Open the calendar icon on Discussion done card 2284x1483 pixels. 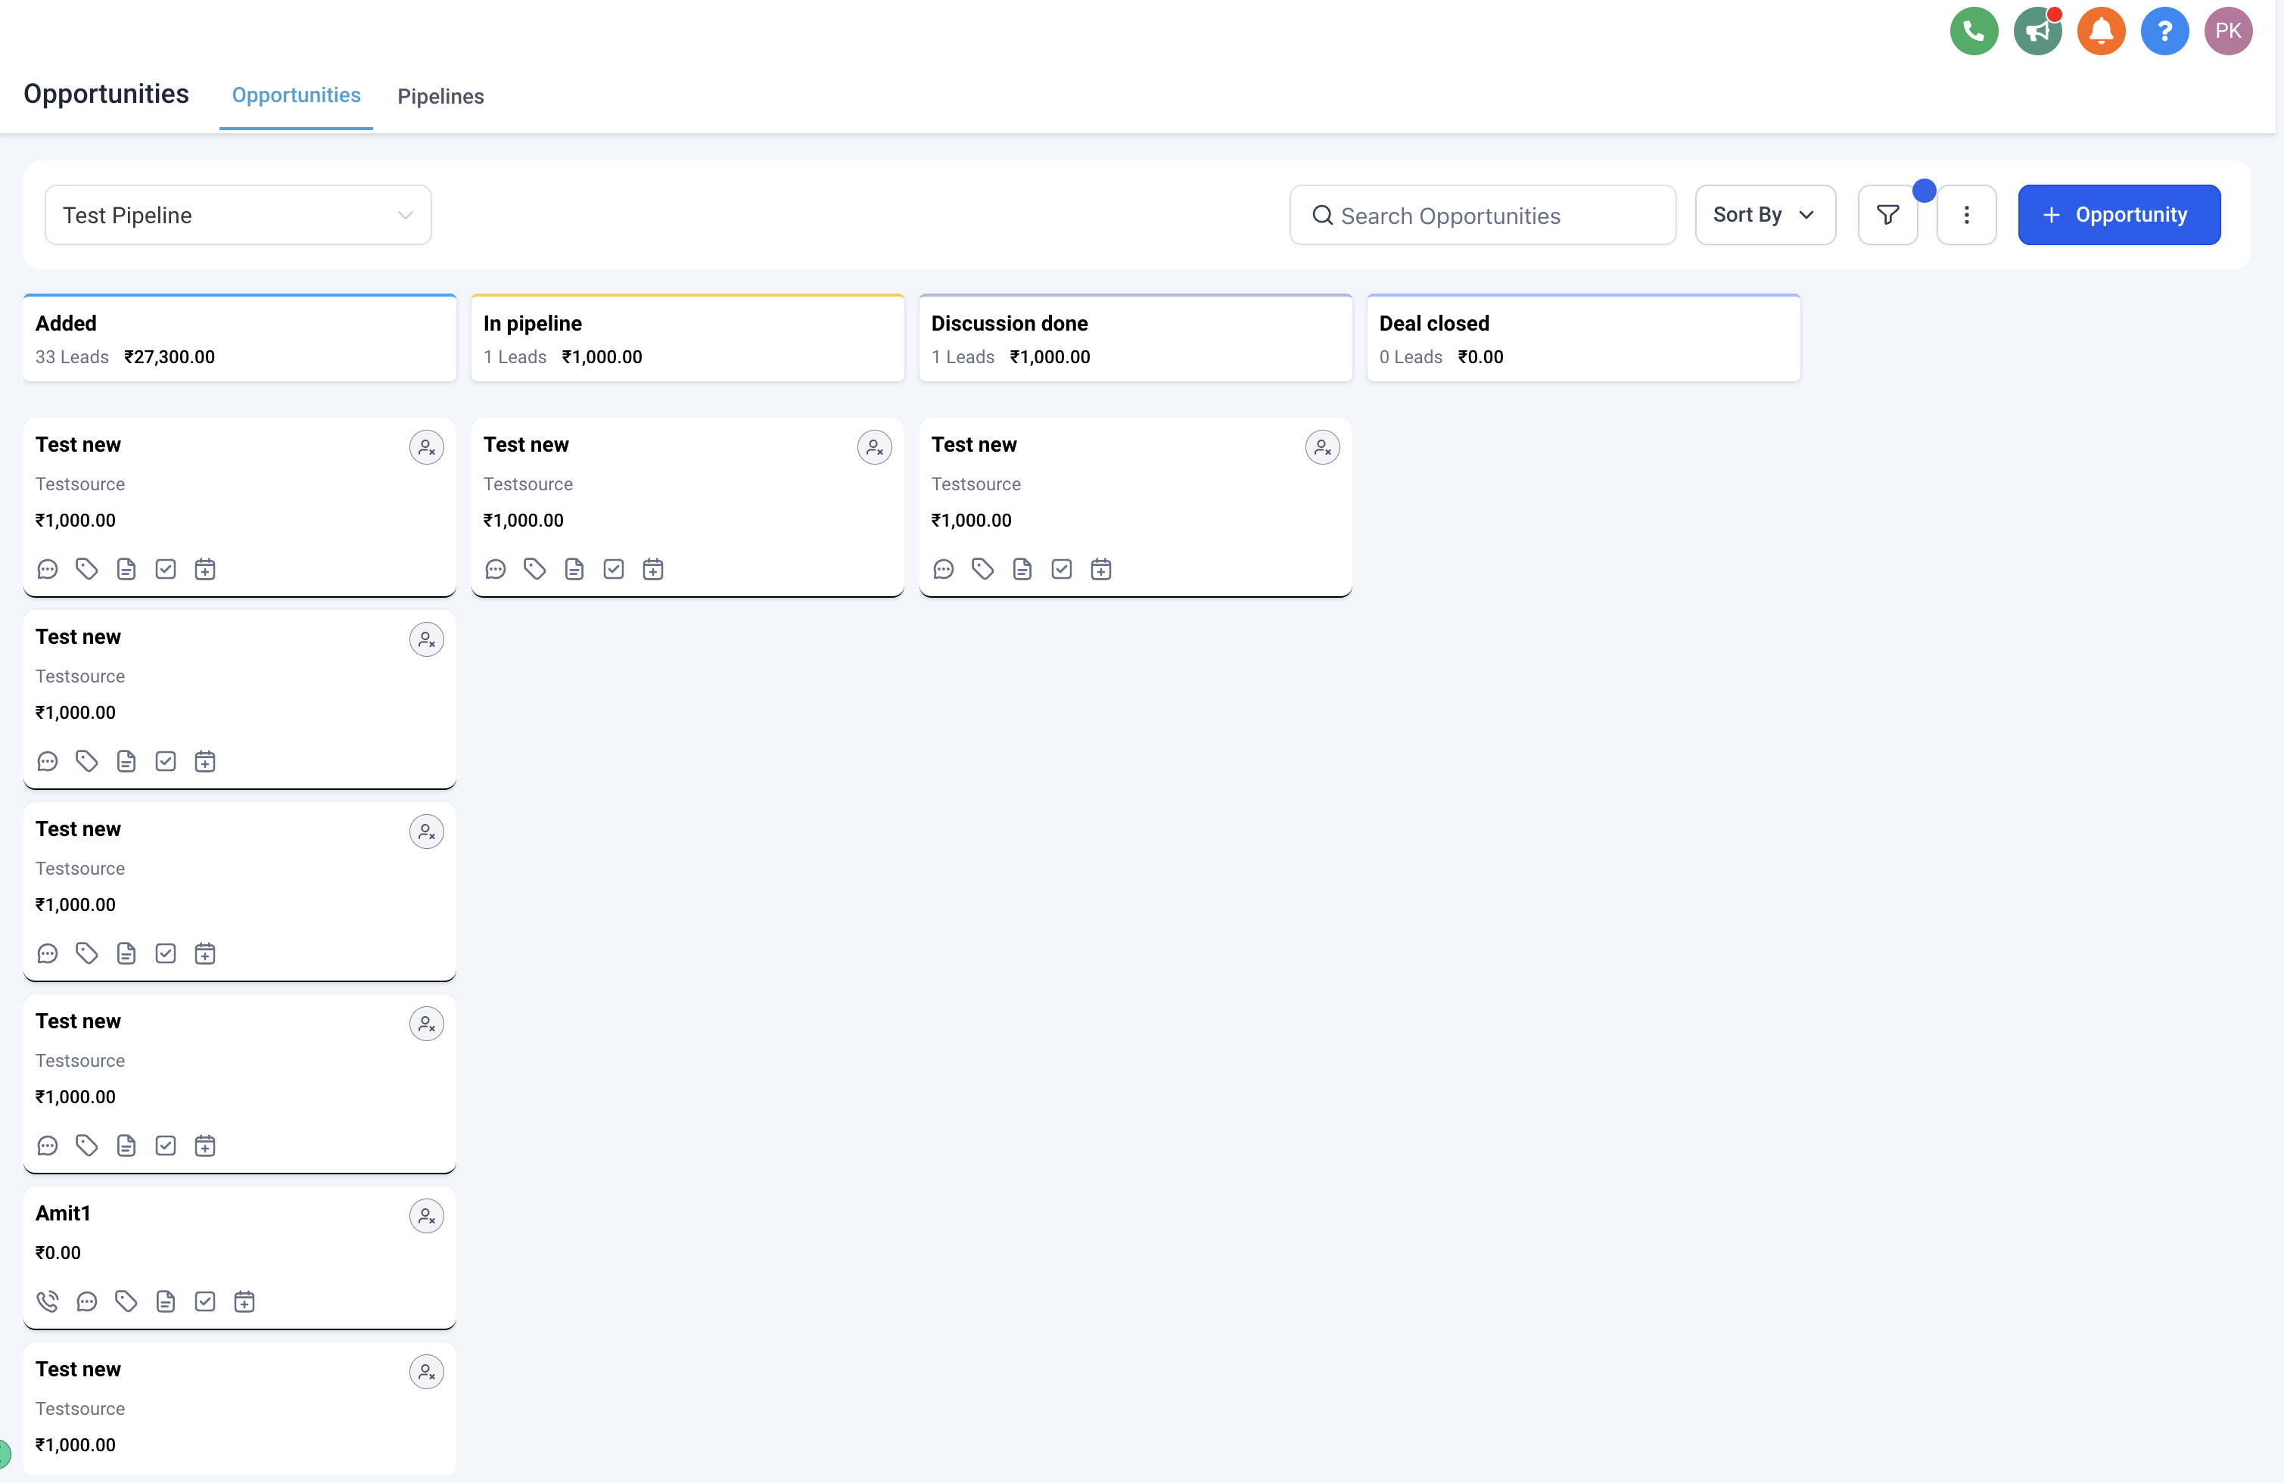(1100, 569)
